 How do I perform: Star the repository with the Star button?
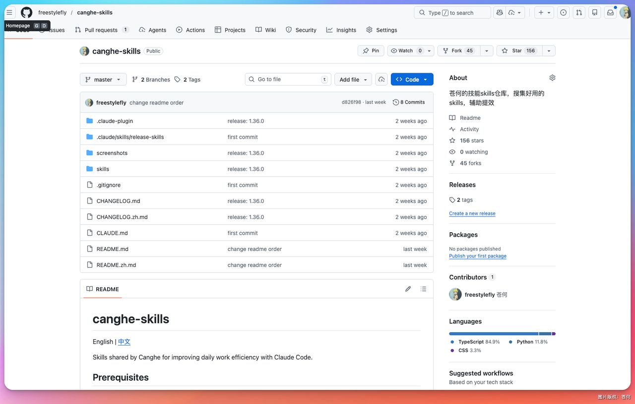pos(519,50)
